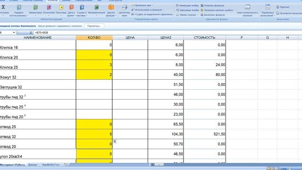The image size is (302, 170).
Task: Click the 521,50 cost cell
Action: click(x=204, y=134)
